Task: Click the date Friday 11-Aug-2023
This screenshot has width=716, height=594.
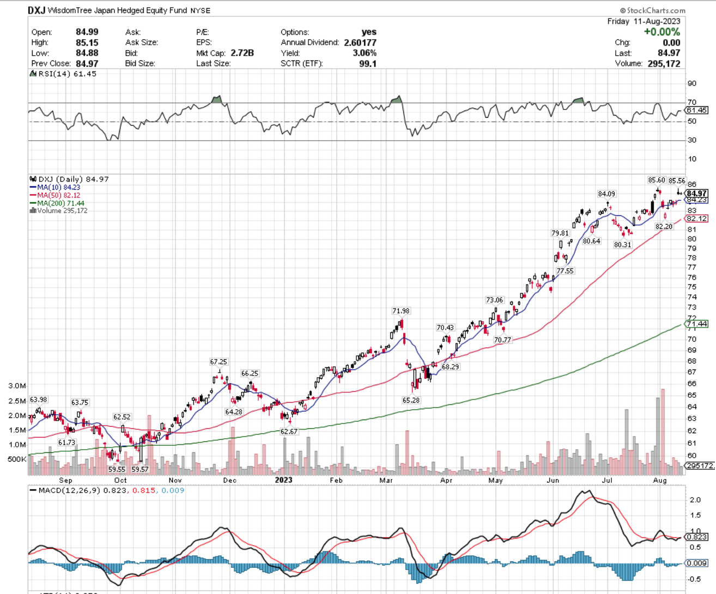Action: pyautogui.click(x=644, y=21)
